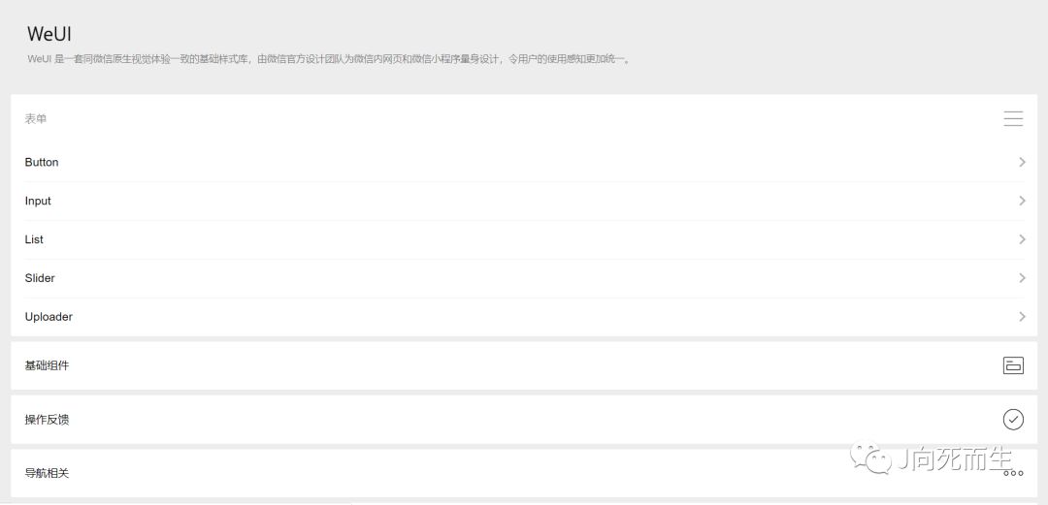Click the 基础组件 panel icon
The height and width of the screenshot is (505, 1048).
click(x=1013, y=365)
